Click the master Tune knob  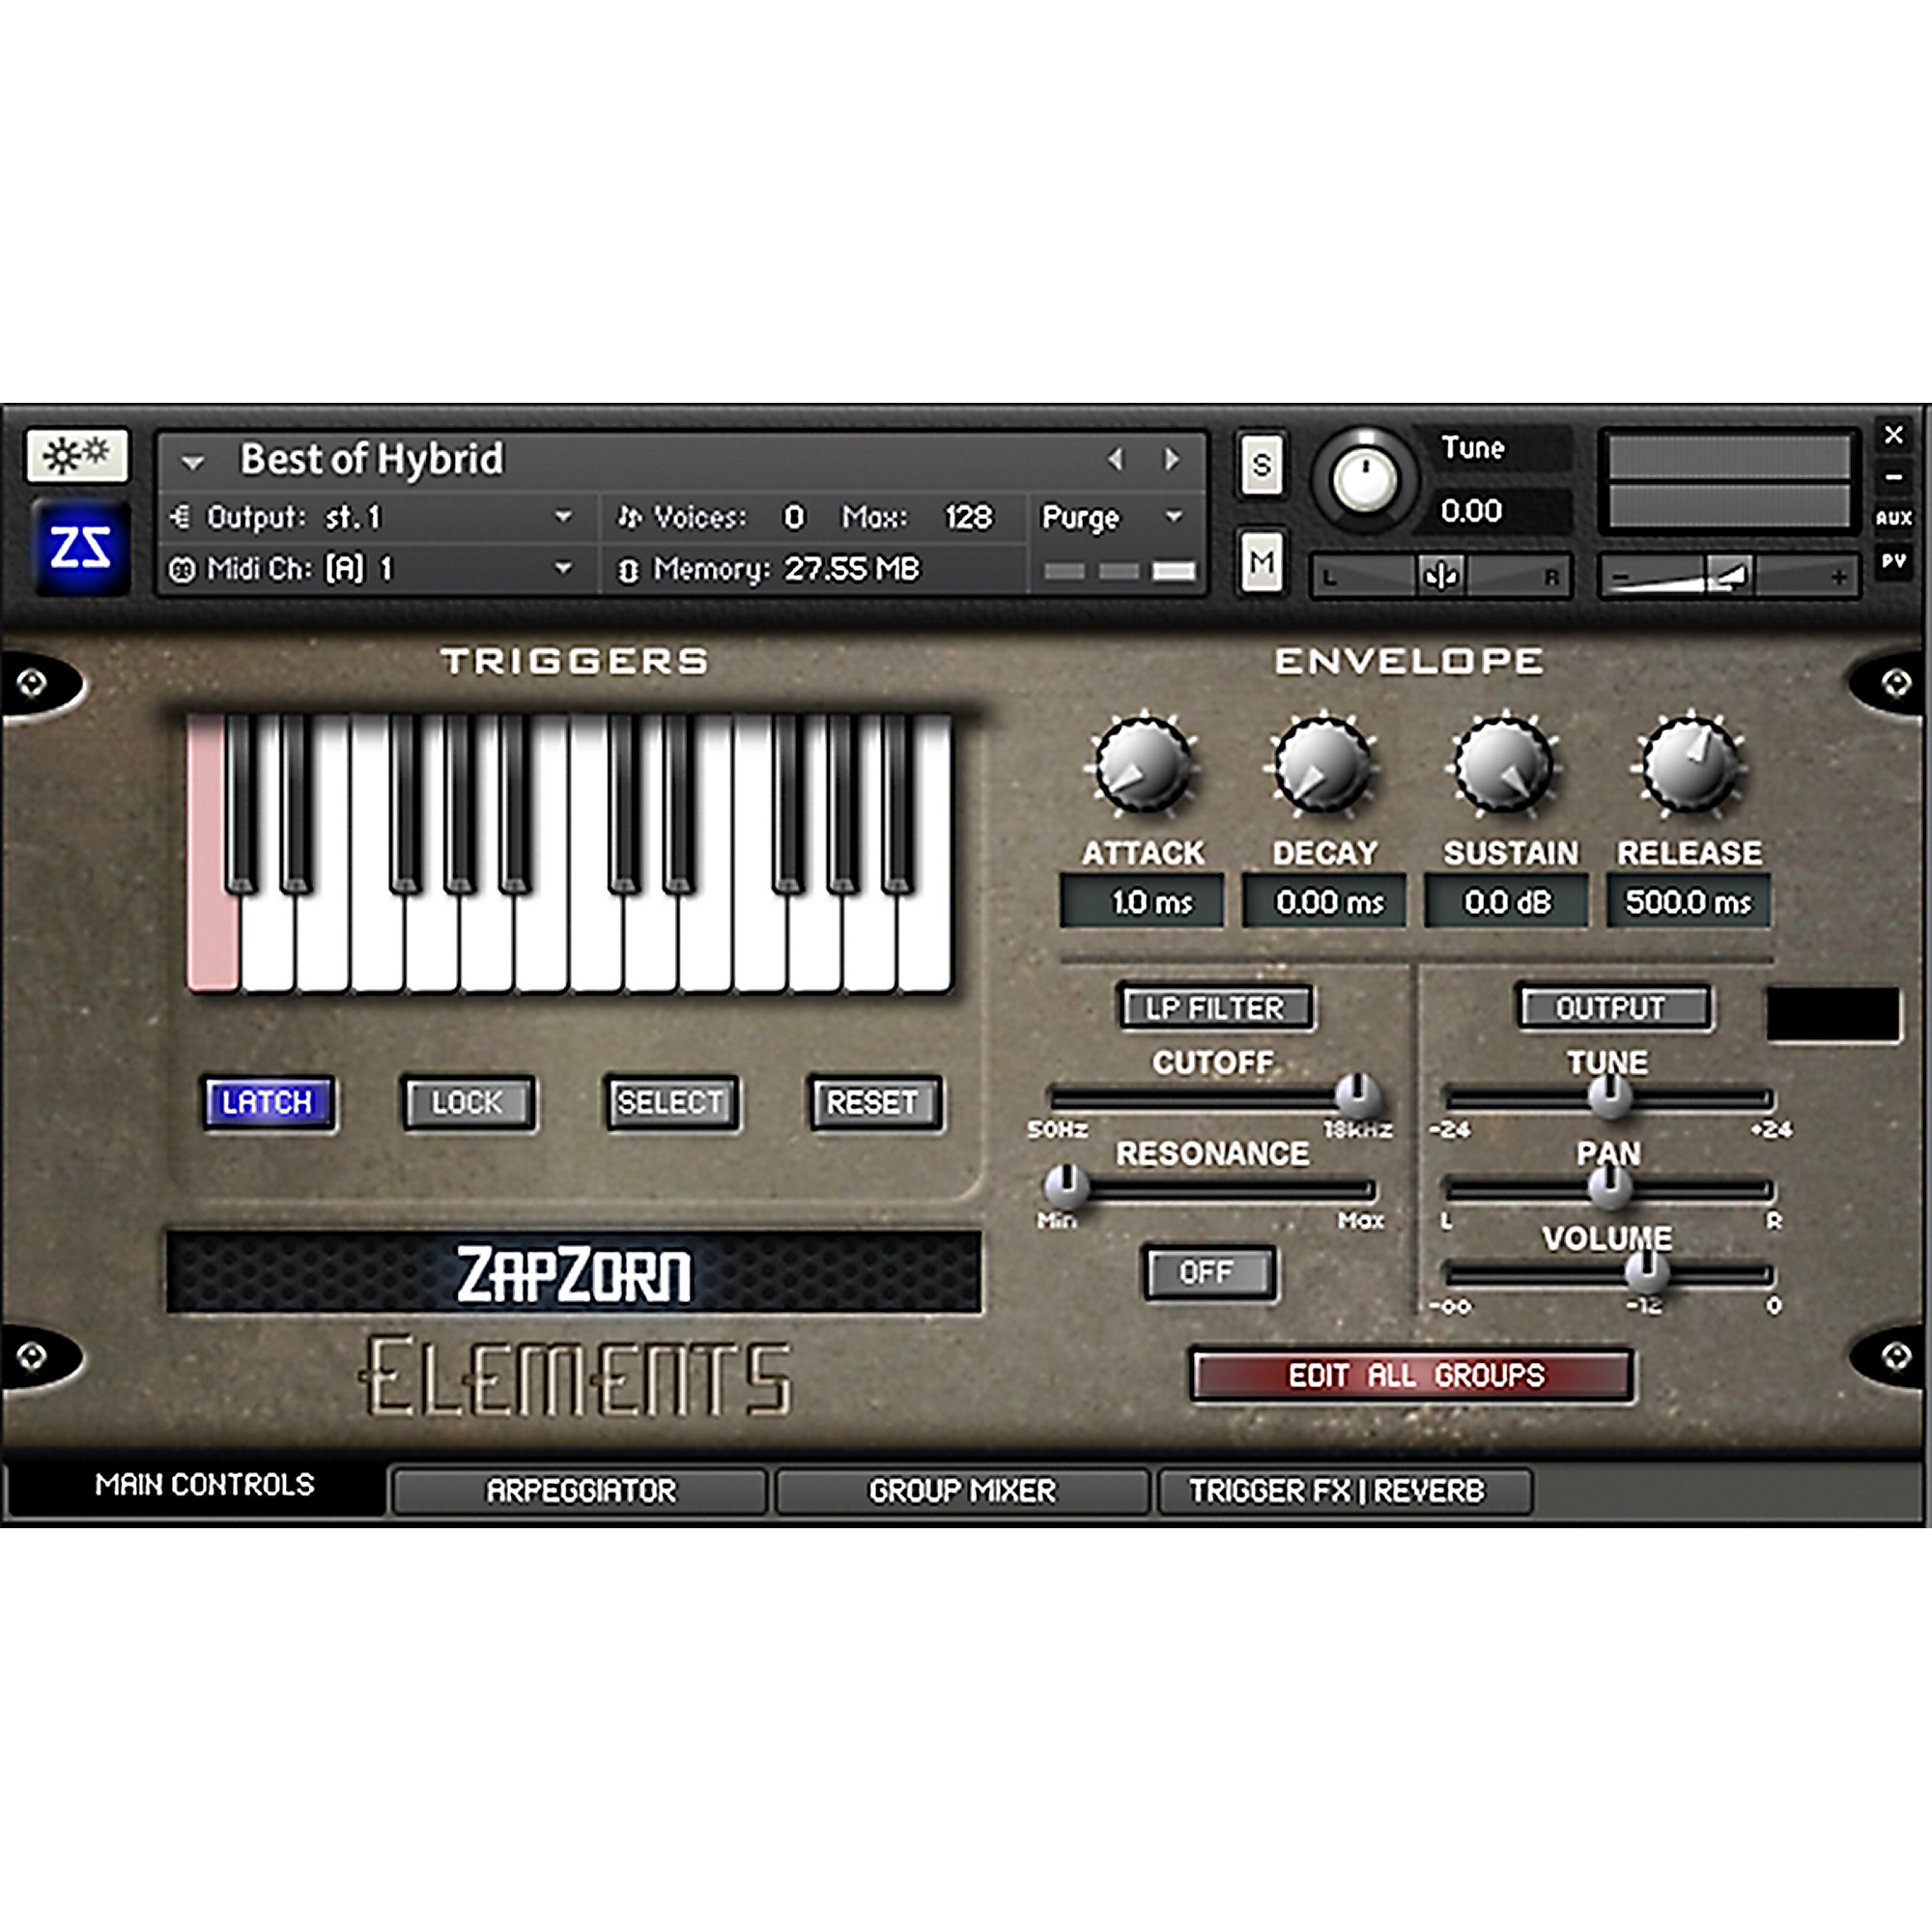click(1364, 479)
